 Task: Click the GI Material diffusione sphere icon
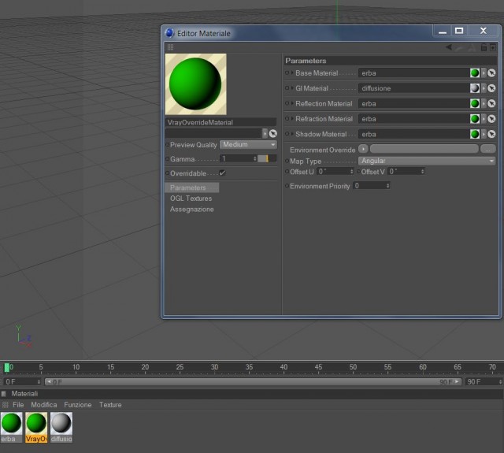point(475,88)
